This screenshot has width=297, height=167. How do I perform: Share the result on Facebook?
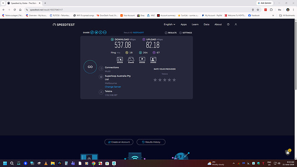tap(100, 32)
